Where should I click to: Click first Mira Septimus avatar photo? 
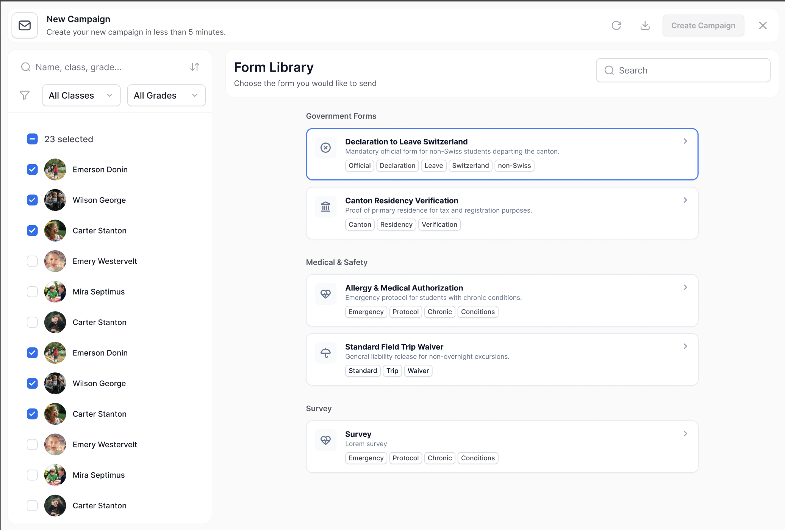click(55, 292)
